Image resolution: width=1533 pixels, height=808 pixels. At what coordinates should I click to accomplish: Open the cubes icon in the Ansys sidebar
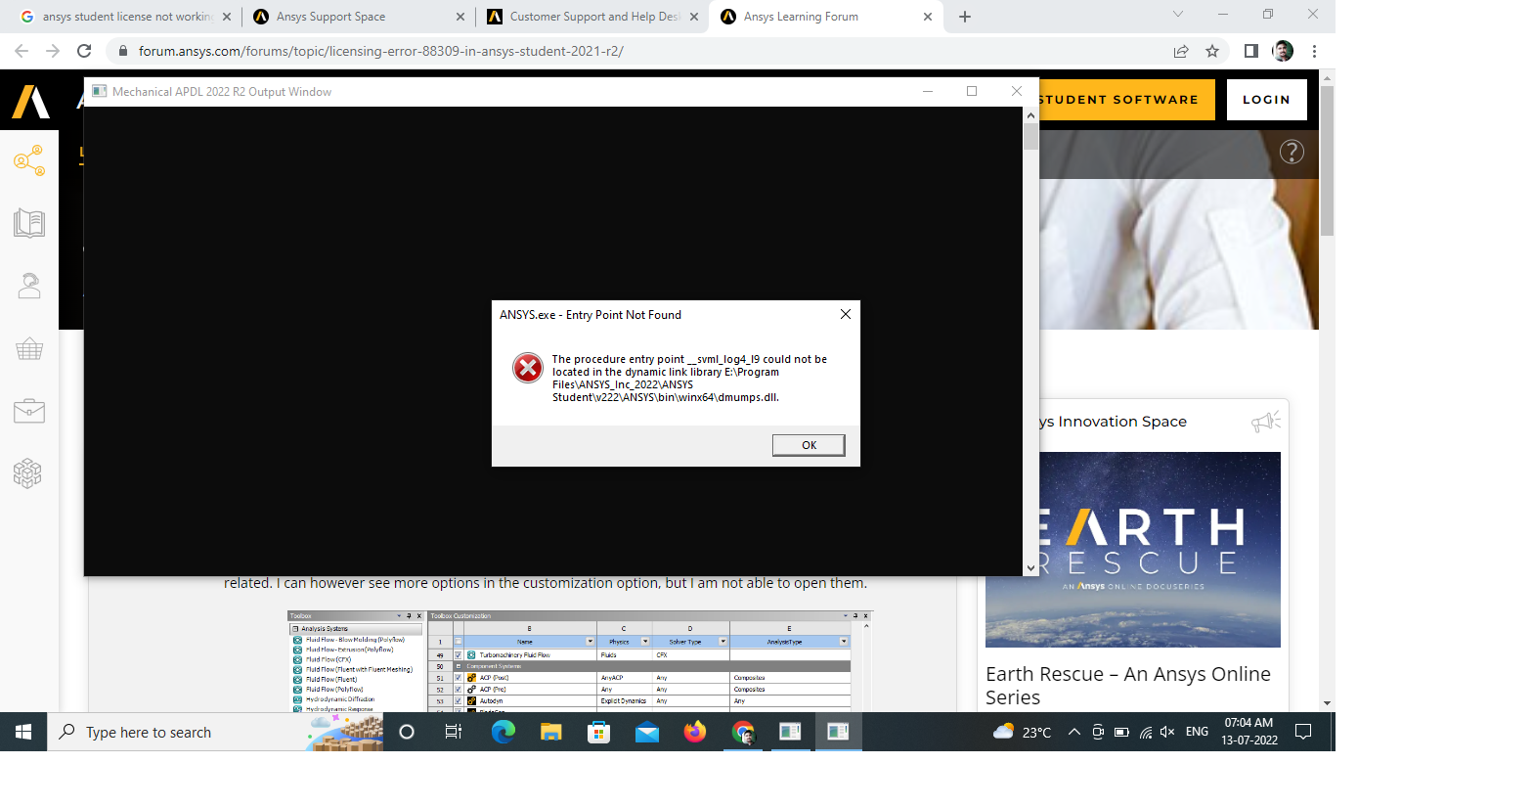point(27,473)
